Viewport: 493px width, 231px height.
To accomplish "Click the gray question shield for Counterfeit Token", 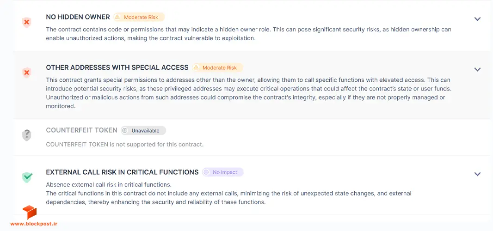I will point(27,135).
